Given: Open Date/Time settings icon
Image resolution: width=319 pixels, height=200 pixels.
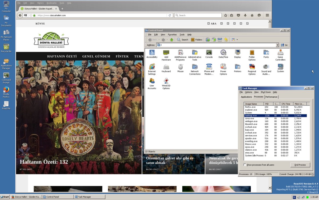Looking at the screenshot, I should (x=223, y=54).
